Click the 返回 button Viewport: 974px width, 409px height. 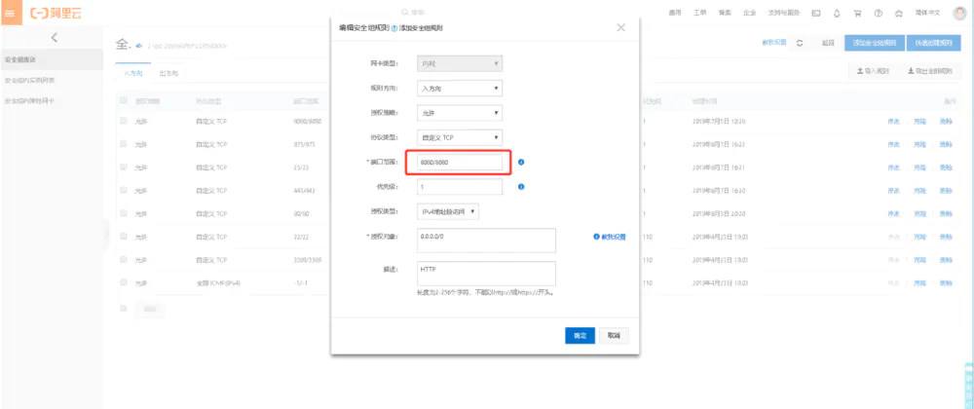(x=827, y=43)
